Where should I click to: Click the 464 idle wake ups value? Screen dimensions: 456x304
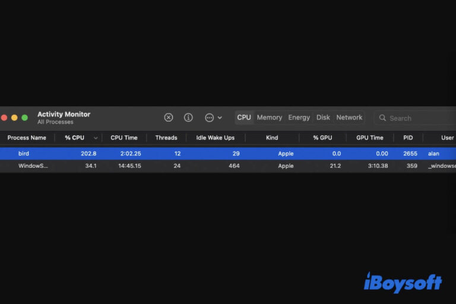234,166
